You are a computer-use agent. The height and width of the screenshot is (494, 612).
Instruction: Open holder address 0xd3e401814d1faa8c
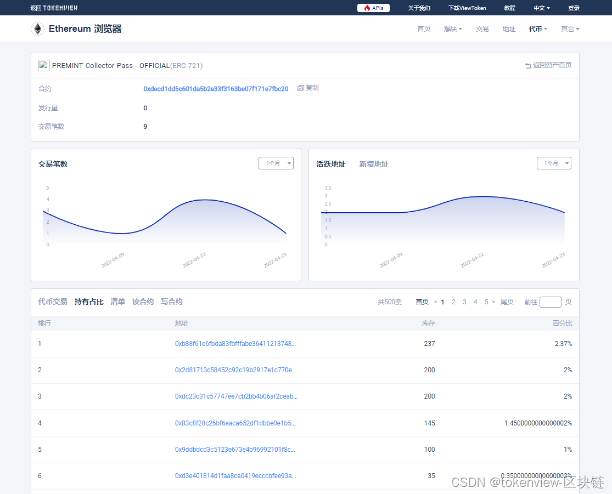235,476
